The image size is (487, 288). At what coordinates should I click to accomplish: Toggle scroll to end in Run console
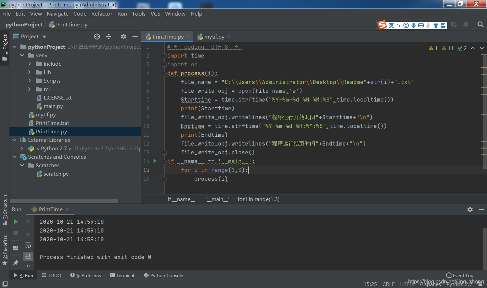pyautogui.click(x=28, y=256)
